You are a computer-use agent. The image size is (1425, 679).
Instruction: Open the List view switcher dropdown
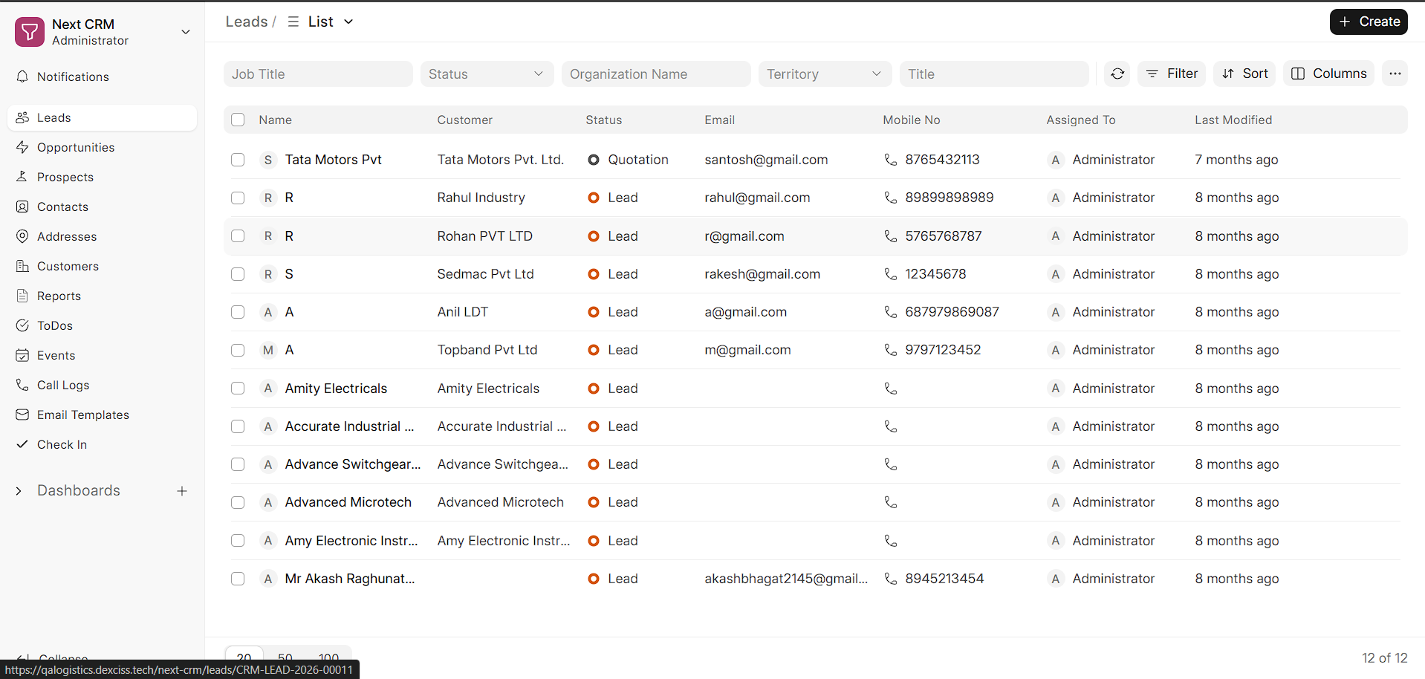click(320, 22)
